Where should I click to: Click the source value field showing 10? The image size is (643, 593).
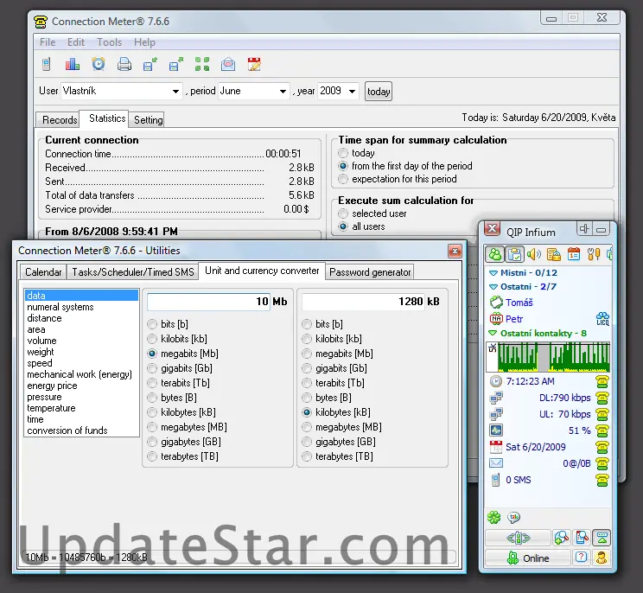(208, 302)
